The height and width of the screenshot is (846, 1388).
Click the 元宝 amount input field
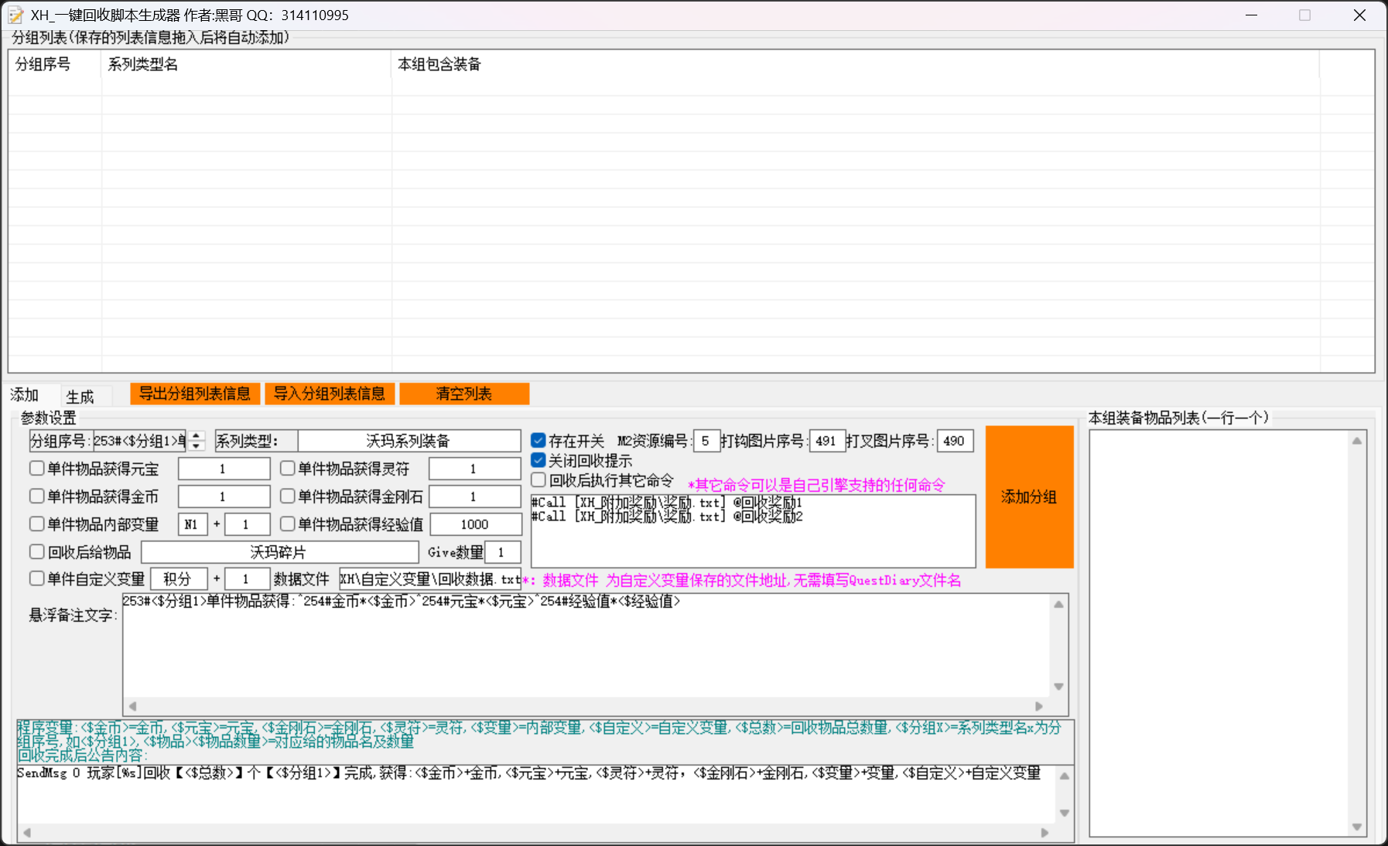tap(224, 469)
